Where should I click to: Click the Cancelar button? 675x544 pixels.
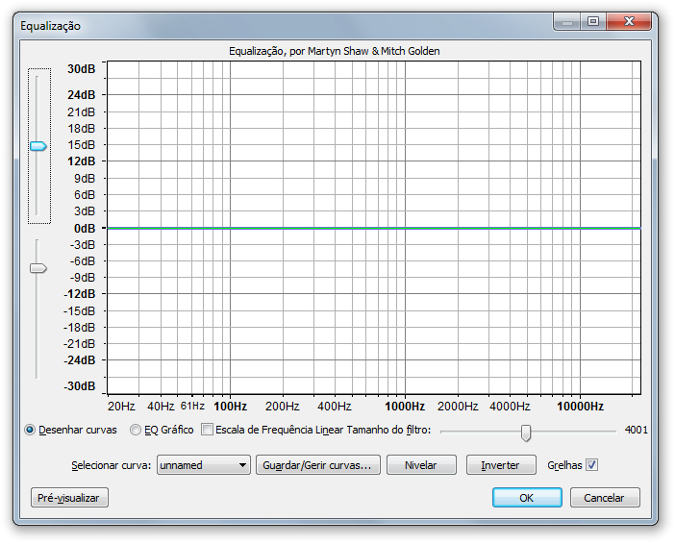[605, 498]
